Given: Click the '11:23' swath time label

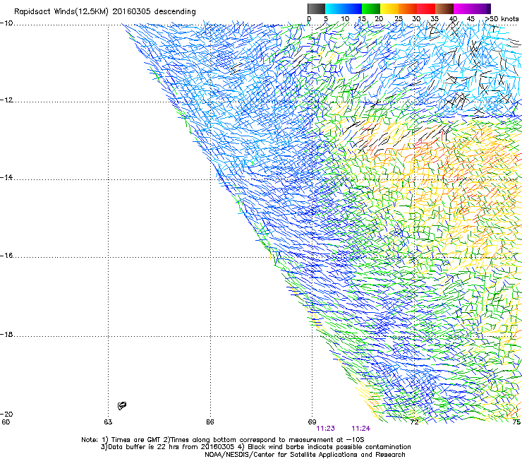Looking at the screenshot, I should coord(325,429).
